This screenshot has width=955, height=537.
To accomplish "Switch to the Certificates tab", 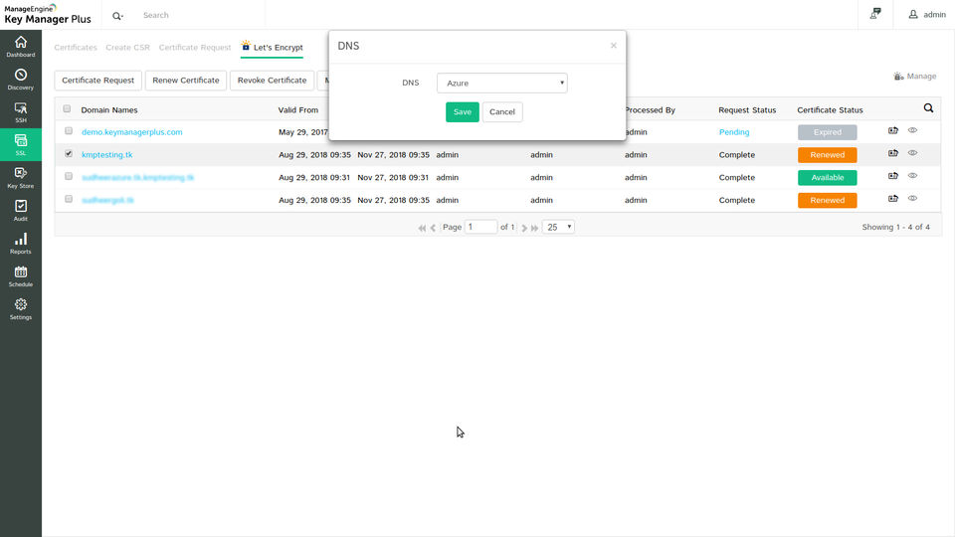I will [x=76, y=48].
